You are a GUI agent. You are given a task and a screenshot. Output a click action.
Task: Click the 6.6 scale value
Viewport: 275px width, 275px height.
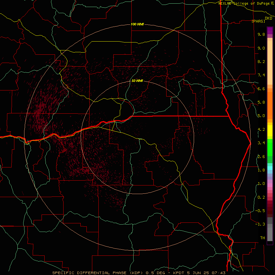(261, 89)
